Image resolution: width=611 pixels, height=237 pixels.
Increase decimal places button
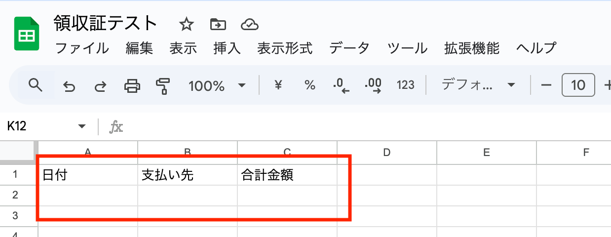[x=373, y=86]
